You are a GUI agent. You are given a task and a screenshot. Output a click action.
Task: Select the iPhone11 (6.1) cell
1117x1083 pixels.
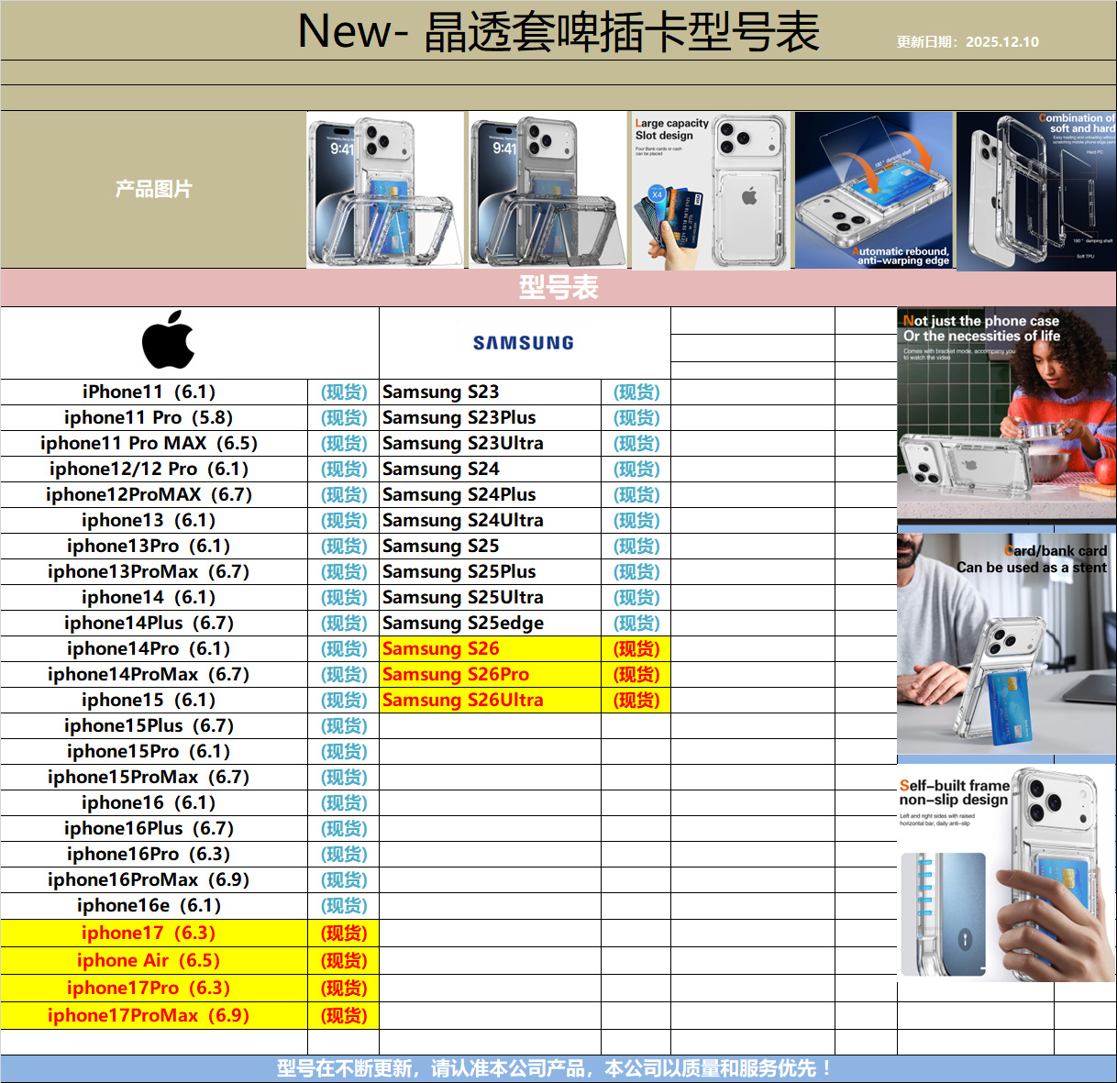coord(154,392)
